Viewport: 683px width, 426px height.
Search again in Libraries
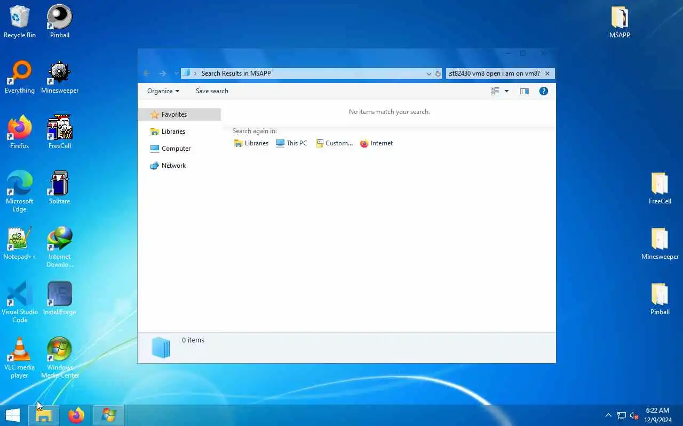[251, 143]
